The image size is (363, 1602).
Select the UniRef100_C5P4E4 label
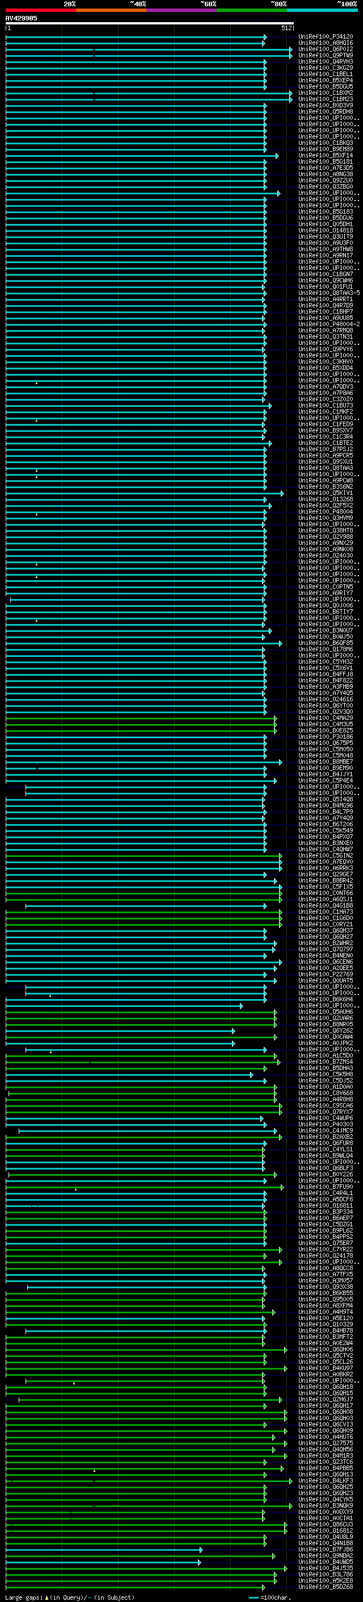326,780
